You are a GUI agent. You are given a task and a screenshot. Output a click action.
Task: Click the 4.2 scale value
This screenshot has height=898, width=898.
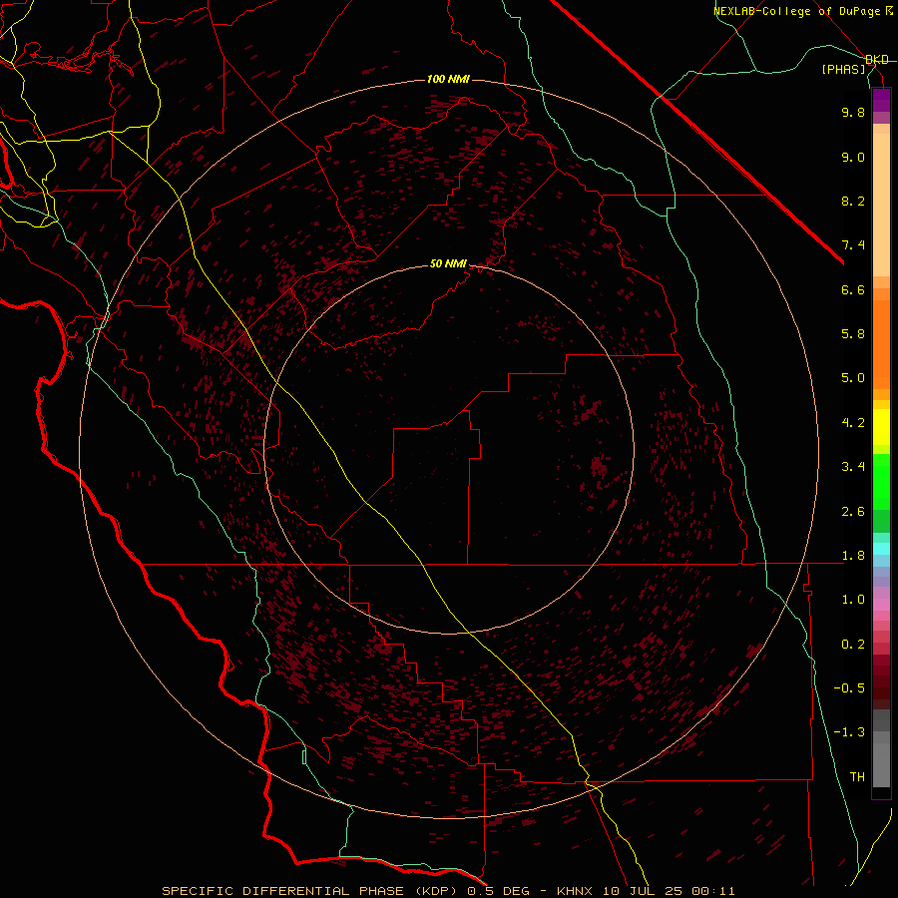[x=853, y=423]
